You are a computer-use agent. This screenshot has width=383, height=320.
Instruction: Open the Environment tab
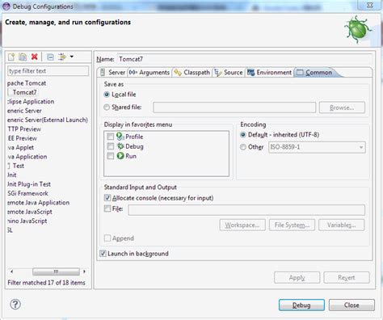[x=269, y=72]
